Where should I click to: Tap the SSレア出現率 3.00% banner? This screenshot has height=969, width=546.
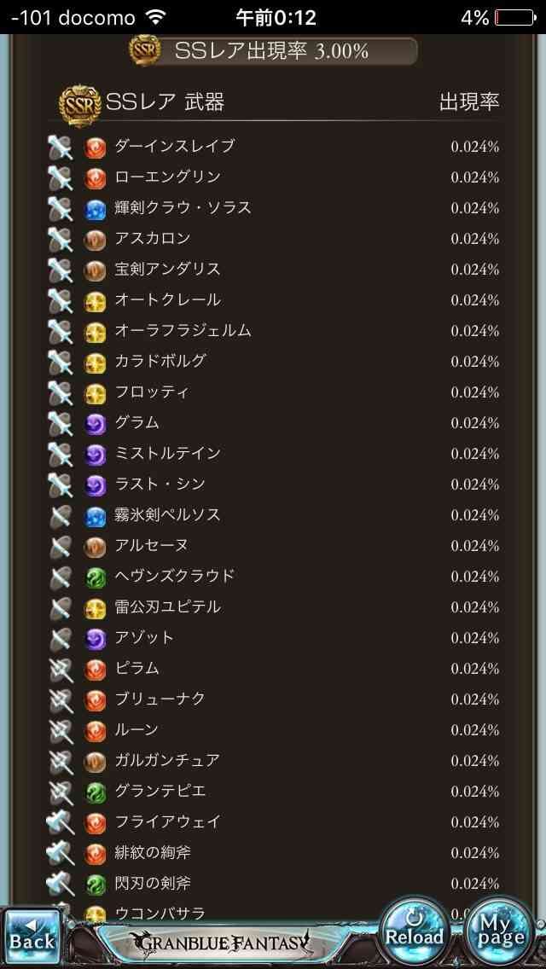(273, 50)
